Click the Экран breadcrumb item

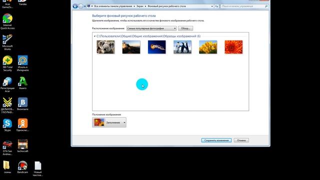tap(140, 6)
